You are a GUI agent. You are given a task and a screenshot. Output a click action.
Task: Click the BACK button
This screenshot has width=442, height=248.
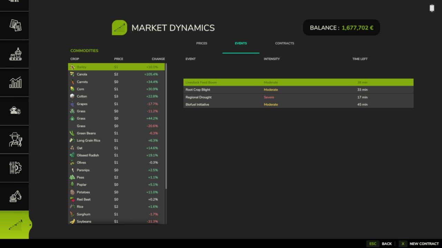pyautogui.click(x=387, y=244)
